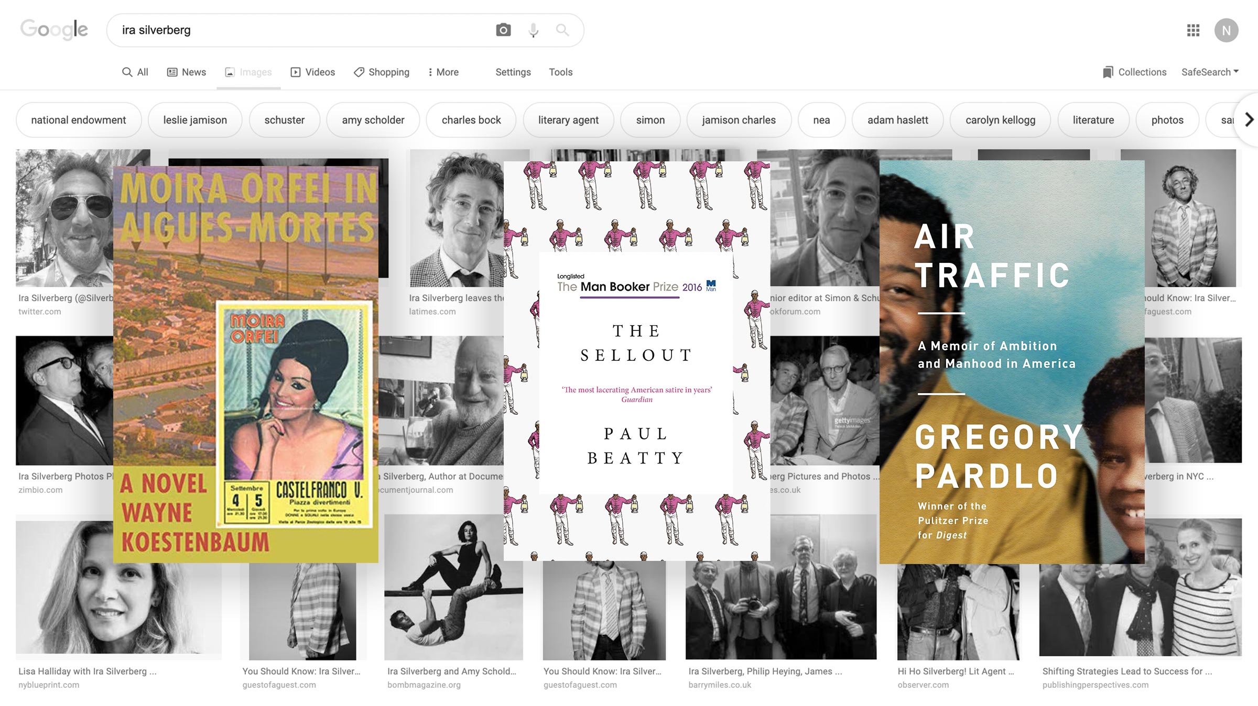Filter by the charles bock chip
The height and width of the screenshot is (706, 1258).
(471, 120)
